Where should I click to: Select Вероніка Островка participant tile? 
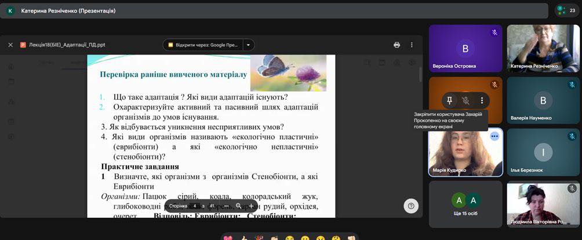pyautogui.click(x=465, y=49)
